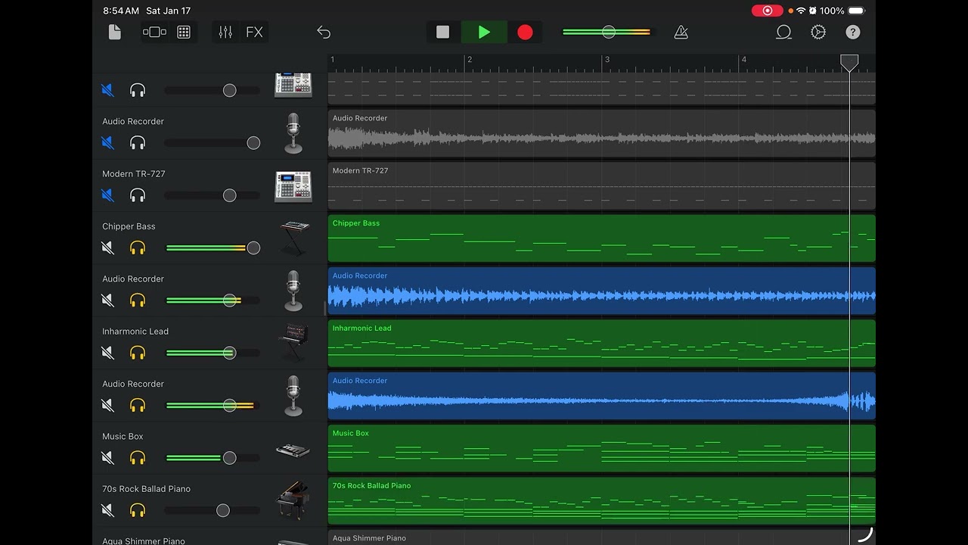This screenshot has height=545, width=968.
Task: Open My Songs document browser icon
Action: click(x=115, y=32)
